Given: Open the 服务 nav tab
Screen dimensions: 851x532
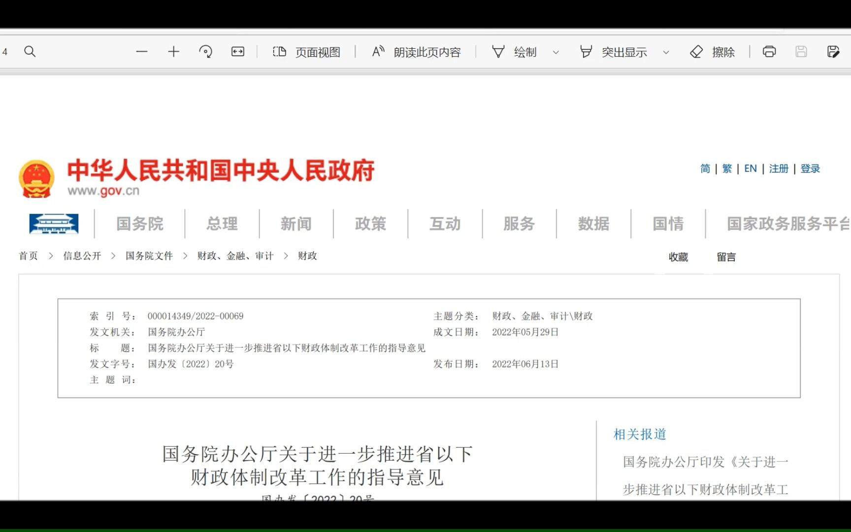Looking at the screenshot, I should pyautogui.click(x=519, y=224).
